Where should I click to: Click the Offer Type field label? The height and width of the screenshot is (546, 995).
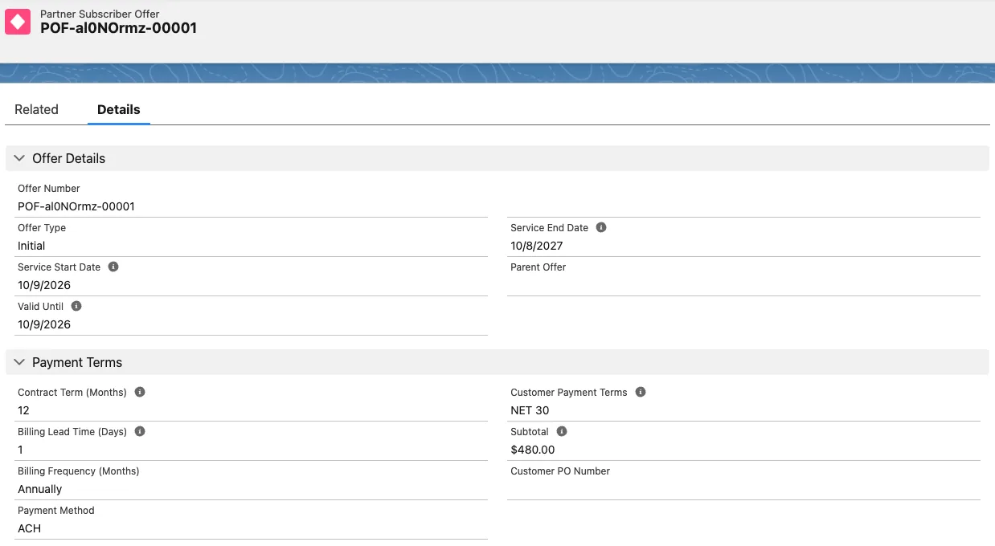point(42,227)
